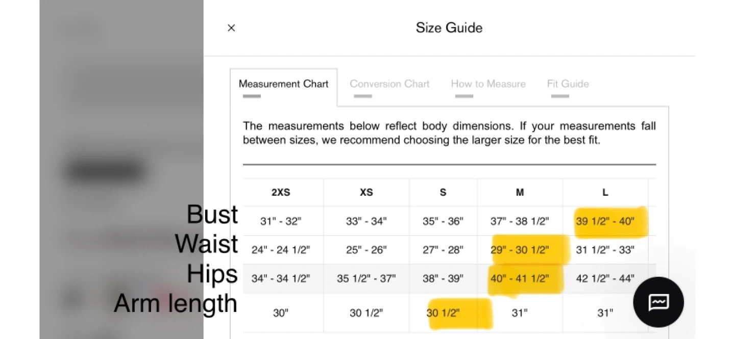Click the XS size column header
735x339 pixels.
[x=366, y=193]
